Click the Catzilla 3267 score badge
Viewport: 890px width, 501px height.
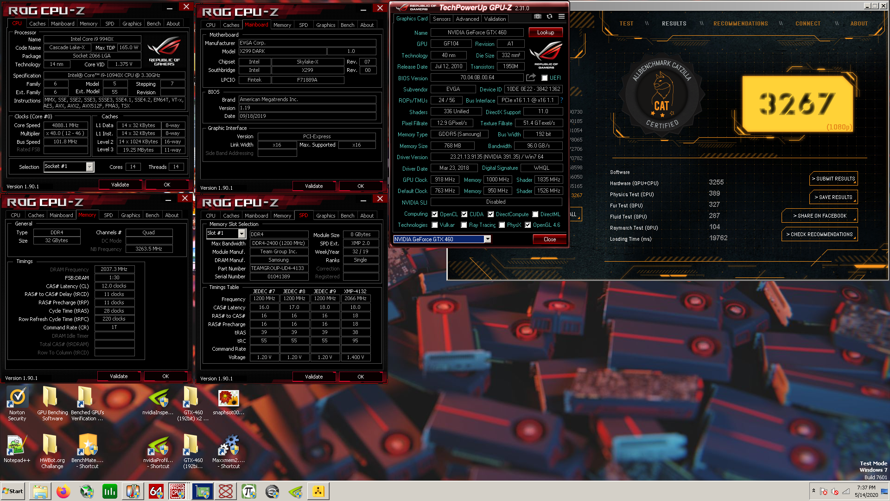[797, 103]
